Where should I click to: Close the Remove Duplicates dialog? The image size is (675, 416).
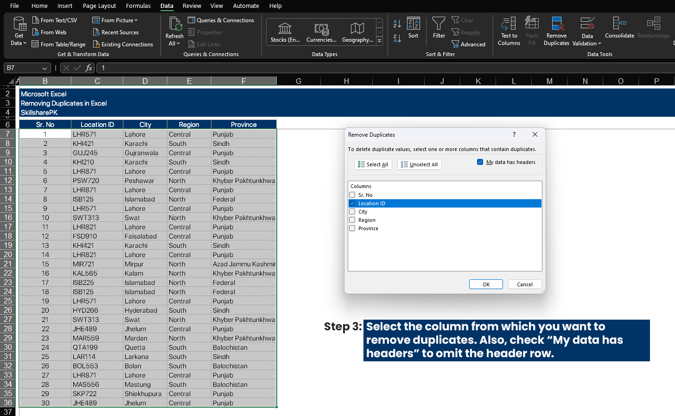pos(535,134)
